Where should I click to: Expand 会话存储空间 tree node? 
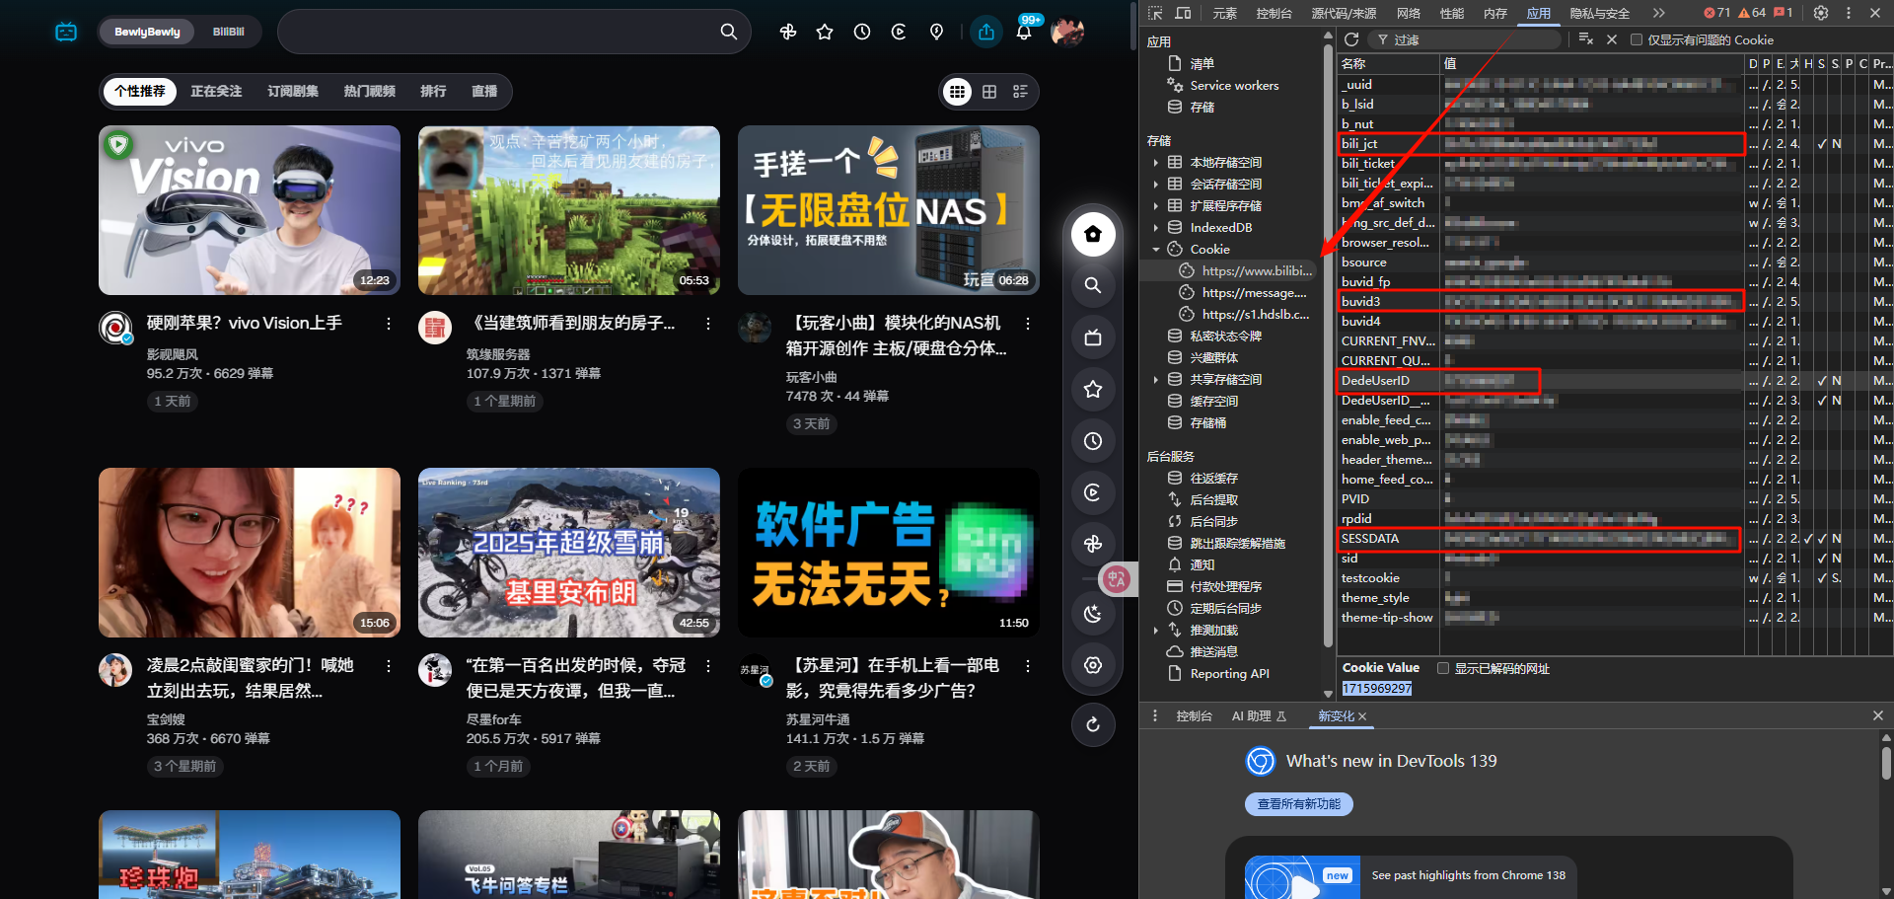(x=1156, y=185)
